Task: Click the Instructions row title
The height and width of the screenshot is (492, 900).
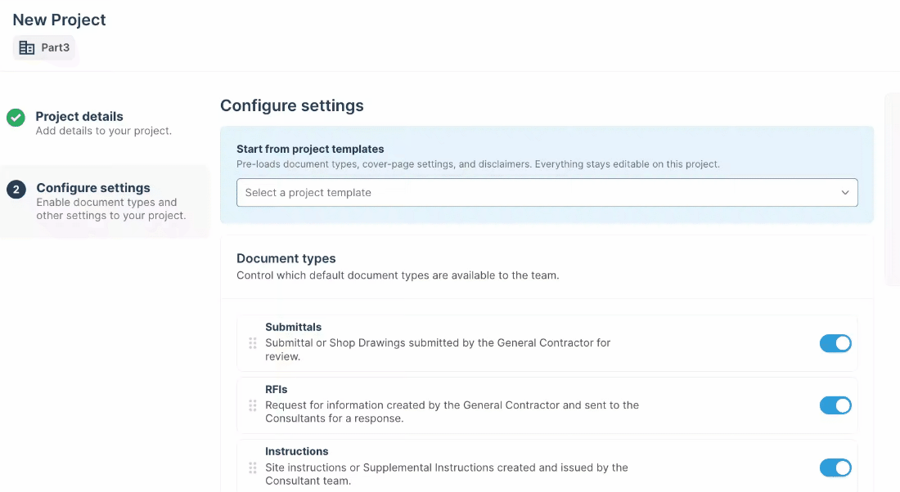Action: pos(297,451)
